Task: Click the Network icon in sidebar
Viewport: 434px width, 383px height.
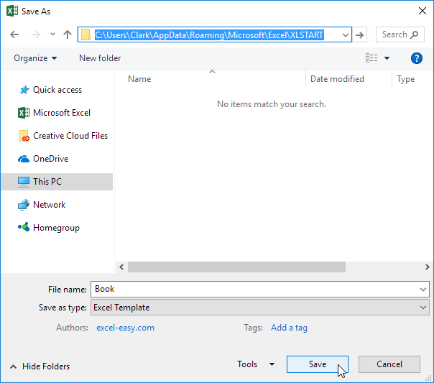Action: click(24, 205)
